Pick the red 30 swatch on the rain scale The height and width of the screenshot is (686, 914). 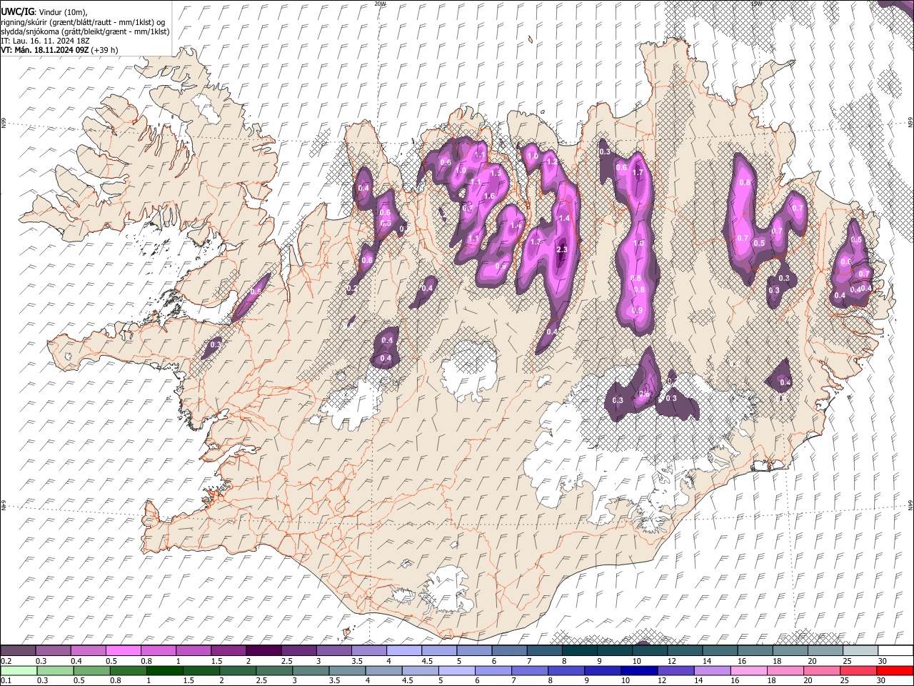[x=894, y=671]
